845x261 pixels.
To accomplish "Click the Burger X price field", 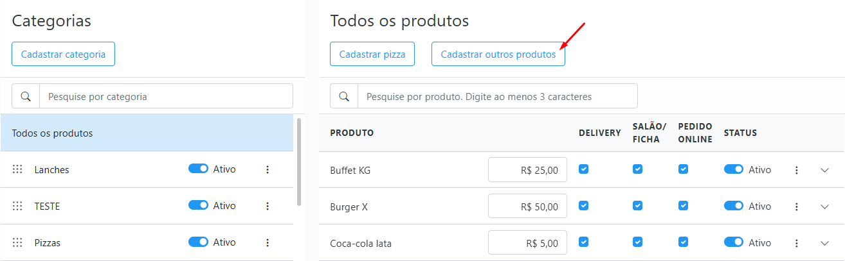I will (x=527, y=206).
